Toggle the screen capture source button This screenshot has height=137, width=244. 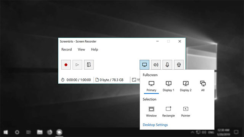pos(144,65)
